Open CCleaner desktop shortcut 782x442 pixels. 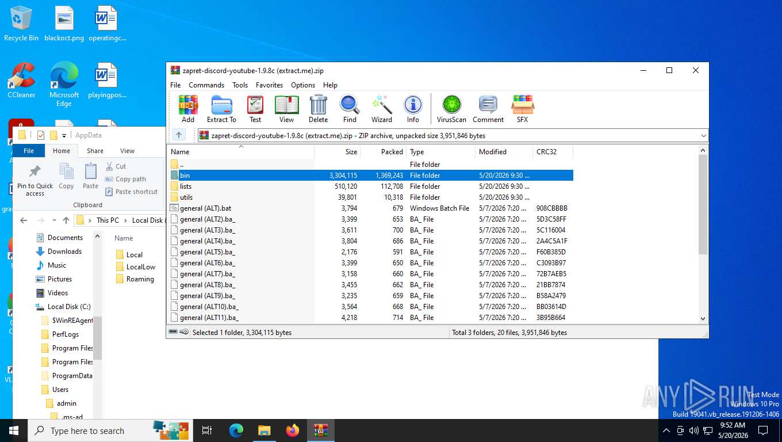(x=21, y=81)
